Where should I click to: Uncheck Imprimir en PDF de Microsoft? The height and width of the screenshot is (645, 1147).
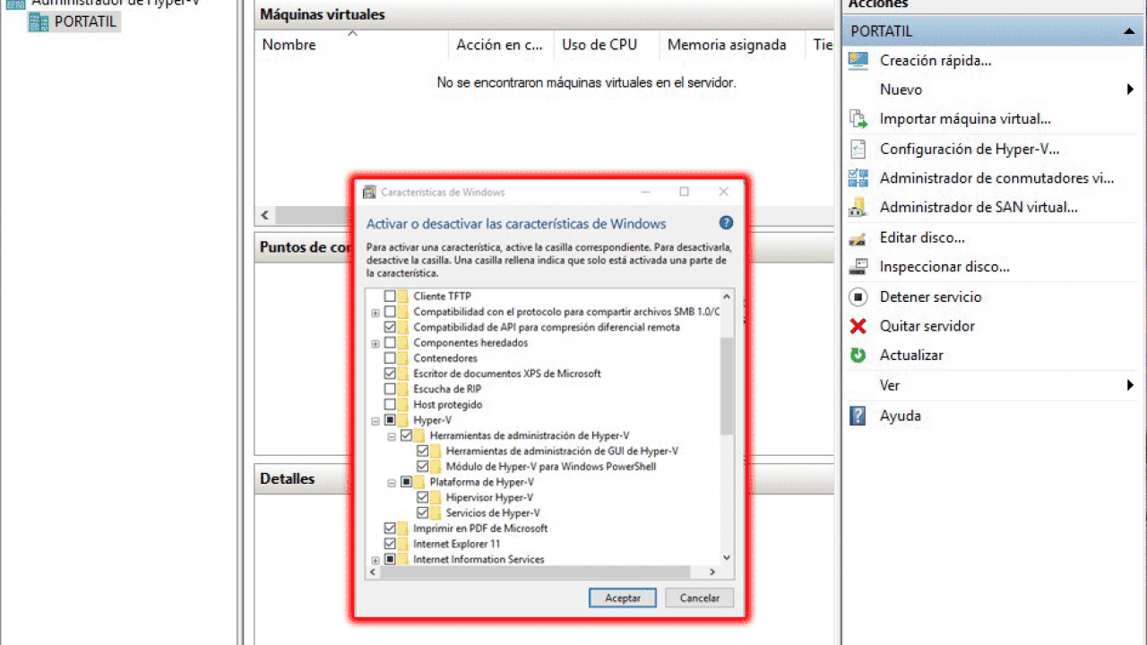[390, 529]
